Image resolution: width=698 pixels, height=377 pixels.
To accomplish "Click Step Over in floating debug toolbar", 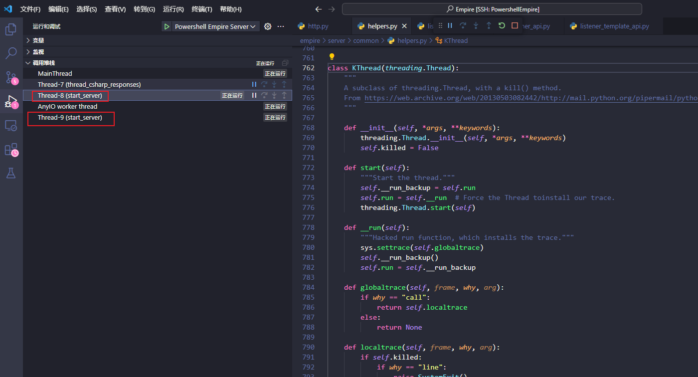I will point(463,25).
